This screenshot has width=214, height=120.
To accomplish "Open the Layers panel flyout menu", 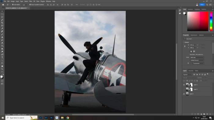I will point(213,71).
